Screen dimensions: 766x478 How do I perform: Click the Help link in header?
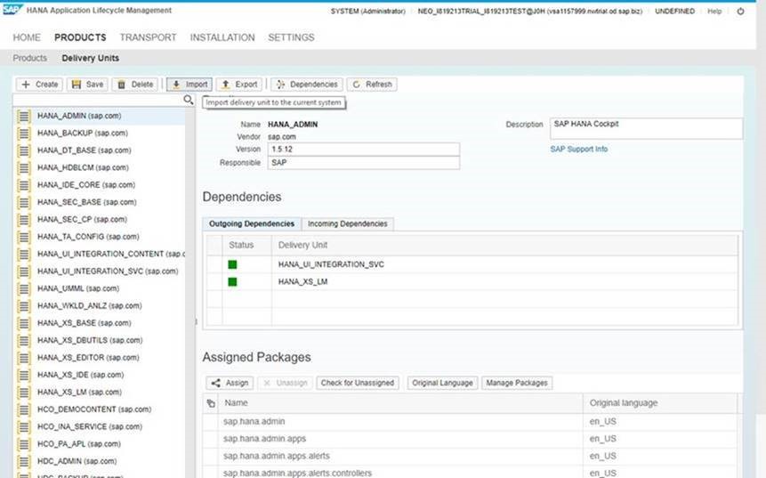coord(714,11)
